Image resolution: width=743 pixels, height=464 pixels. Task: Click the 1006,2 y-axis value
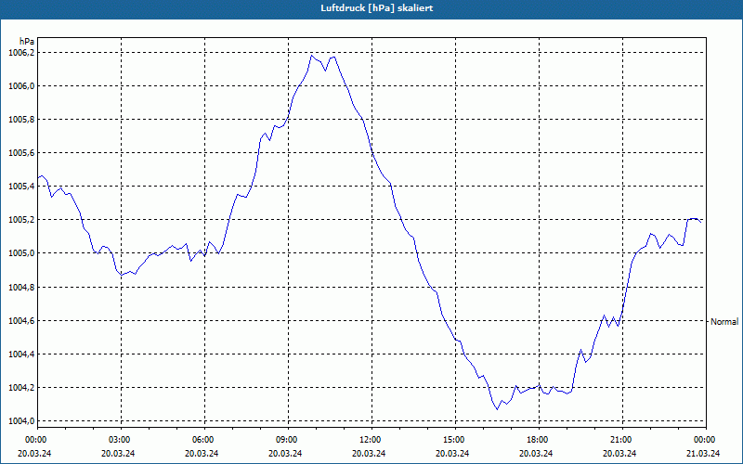(x=21, y=53)
